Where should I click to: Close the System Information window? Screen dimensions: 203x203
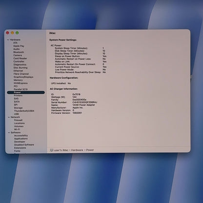(7, 33)
